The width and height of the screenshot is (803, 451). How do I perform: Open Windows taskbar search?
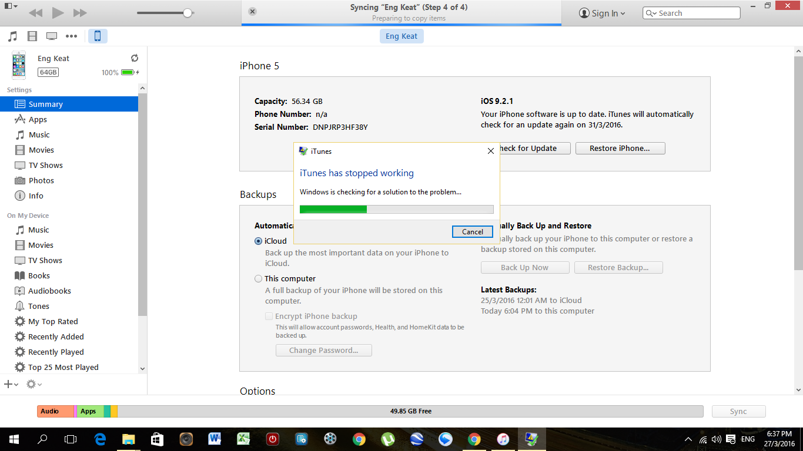click(42, 439)
